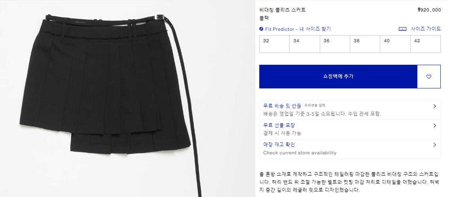Select size 34

tap(305, 44)
